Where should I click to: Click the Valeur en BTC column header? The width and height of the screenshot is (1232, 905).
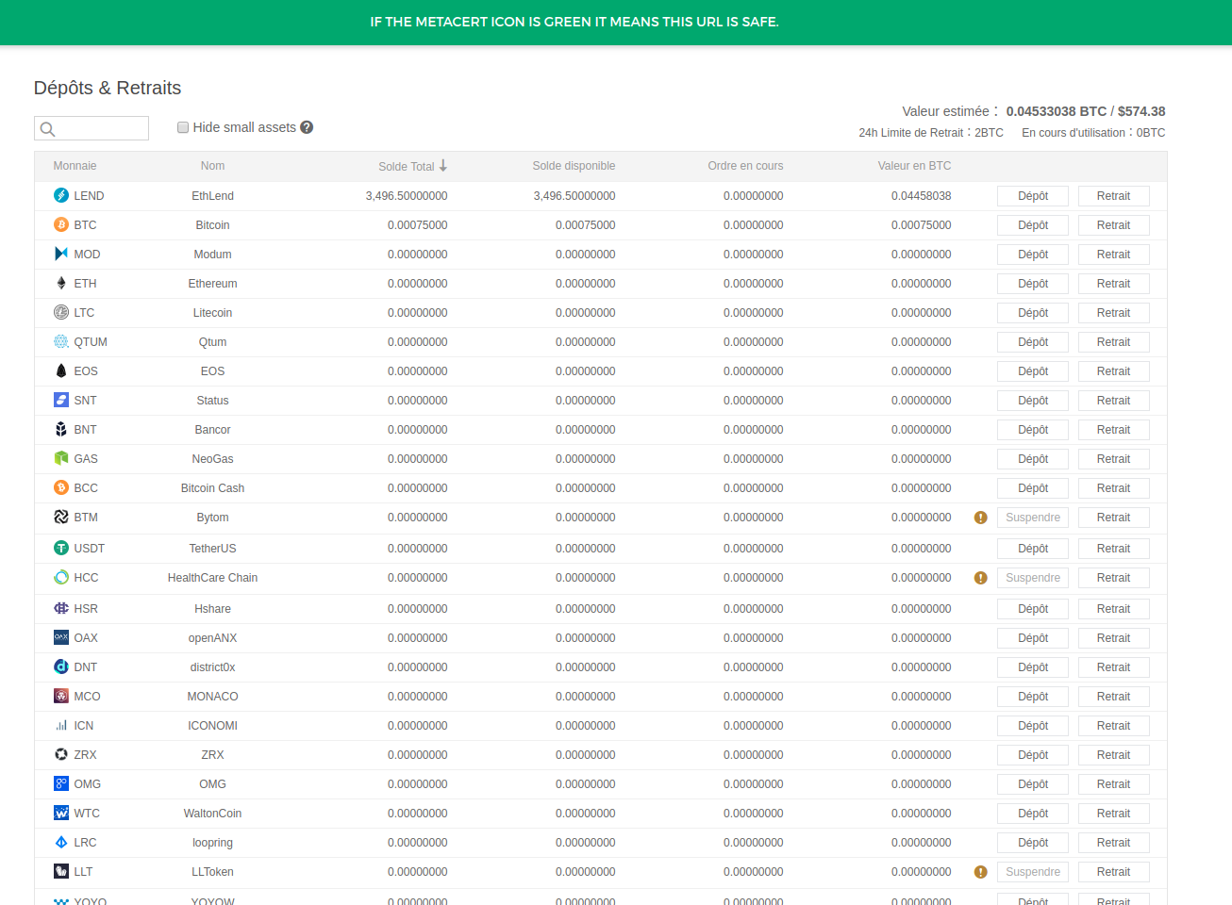coord(914,166)
